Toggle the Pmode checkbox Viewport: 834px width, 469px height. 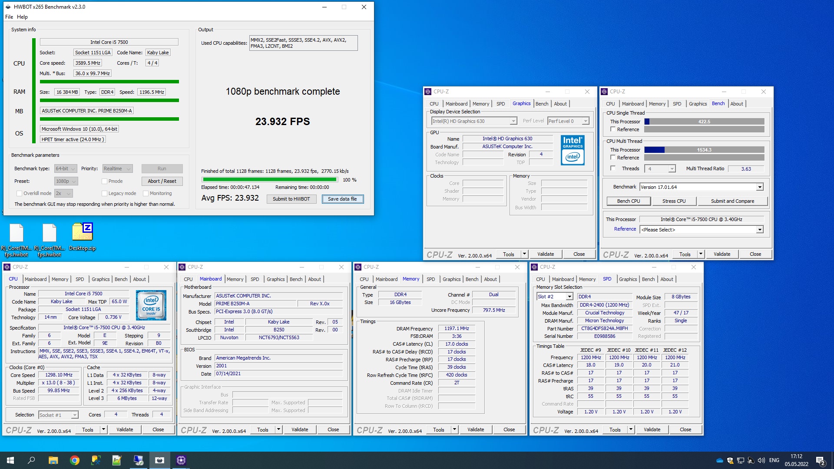(x=104, y=181)
